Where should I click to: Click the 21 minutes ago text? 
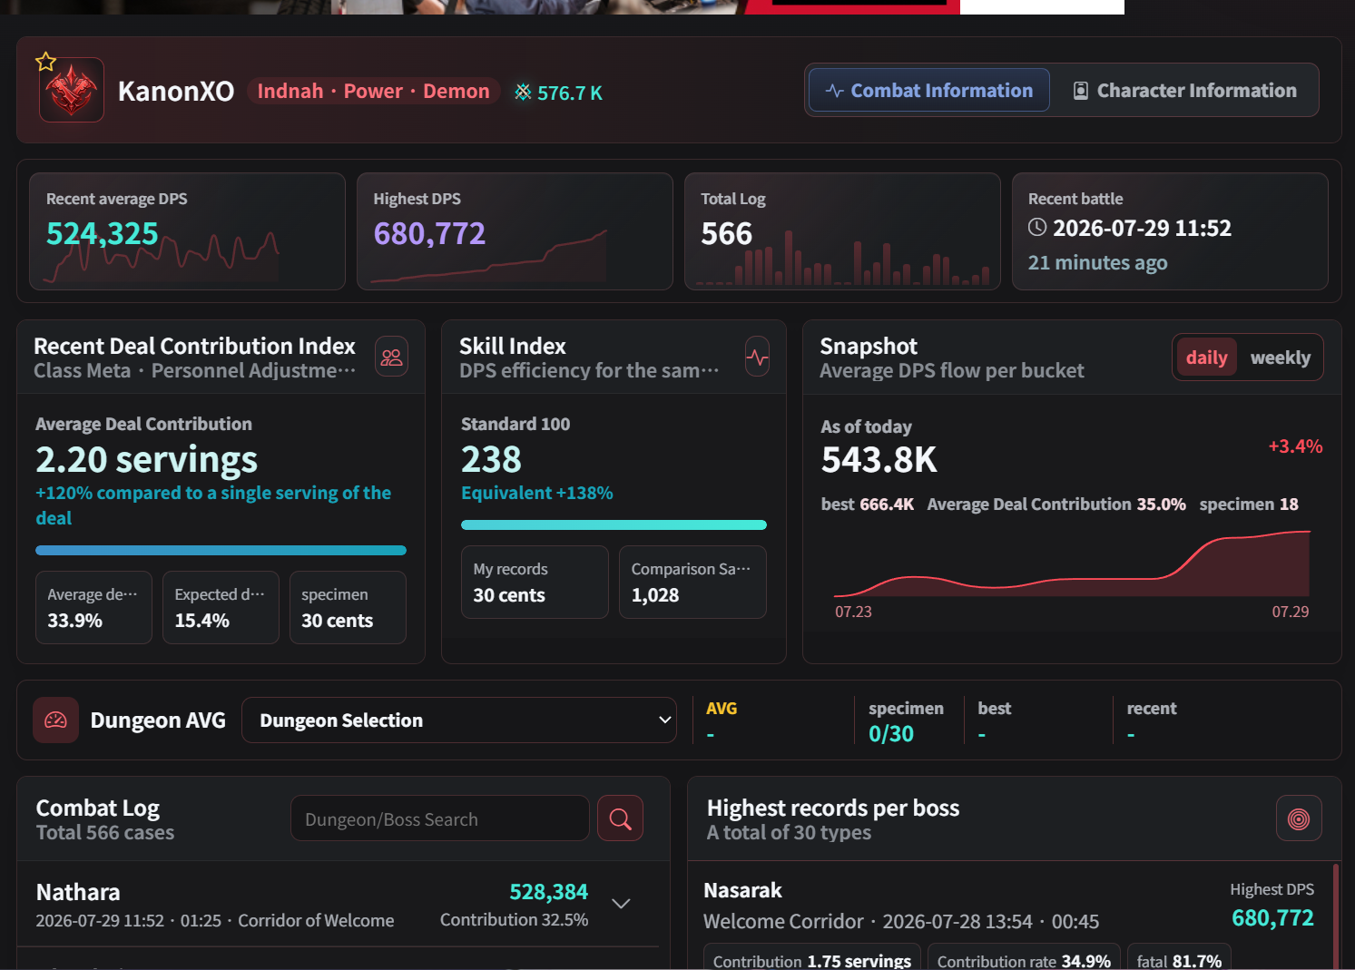[x=1097, y=262]
